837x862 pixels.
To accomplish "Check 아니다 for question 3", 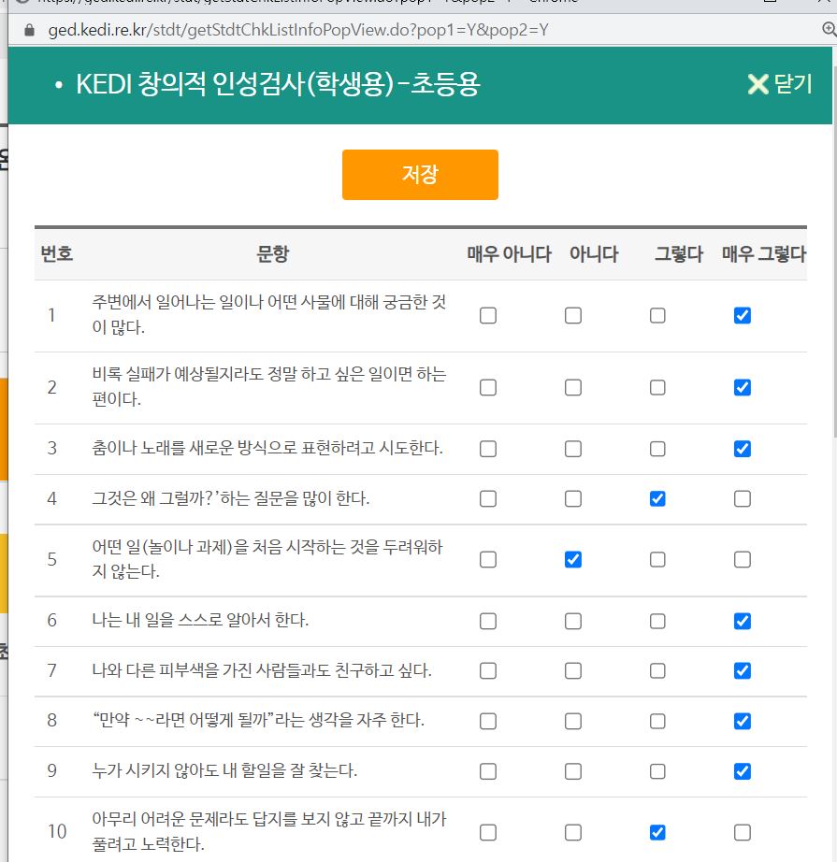I will [573, 449].
